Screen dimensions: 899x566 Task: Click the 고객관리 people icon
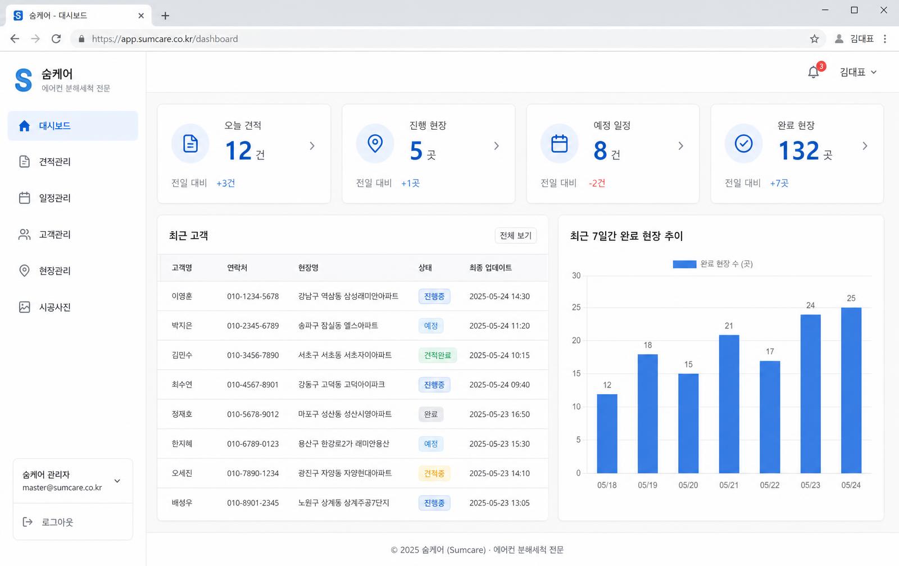pyautogui.click(x=24, y=234)
